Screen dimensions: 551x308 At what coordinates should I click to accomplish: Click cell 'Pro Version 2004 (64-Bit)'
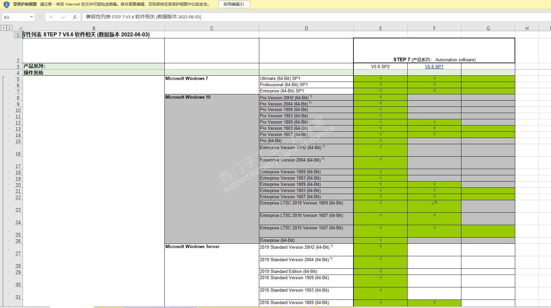pyautogui.click(x=306, y=104)
